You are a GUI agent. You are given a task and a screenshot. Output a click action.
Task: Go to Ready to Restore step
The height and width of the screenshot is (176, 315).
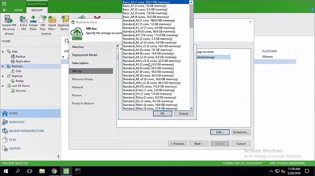click(x=83, y=103)
